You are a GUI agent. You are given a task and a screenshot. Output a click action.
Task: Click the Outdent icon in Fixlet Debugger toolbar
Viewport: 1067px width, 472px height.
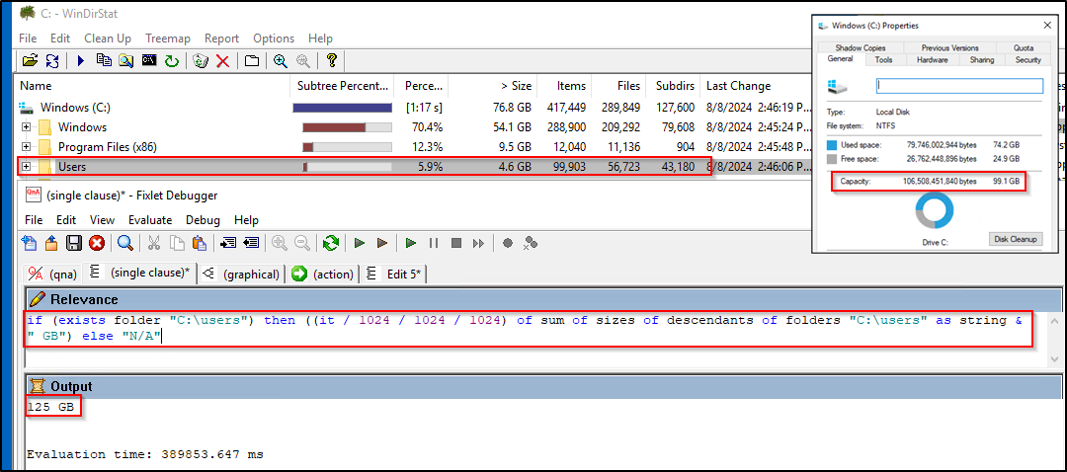(x=250, y=243)
